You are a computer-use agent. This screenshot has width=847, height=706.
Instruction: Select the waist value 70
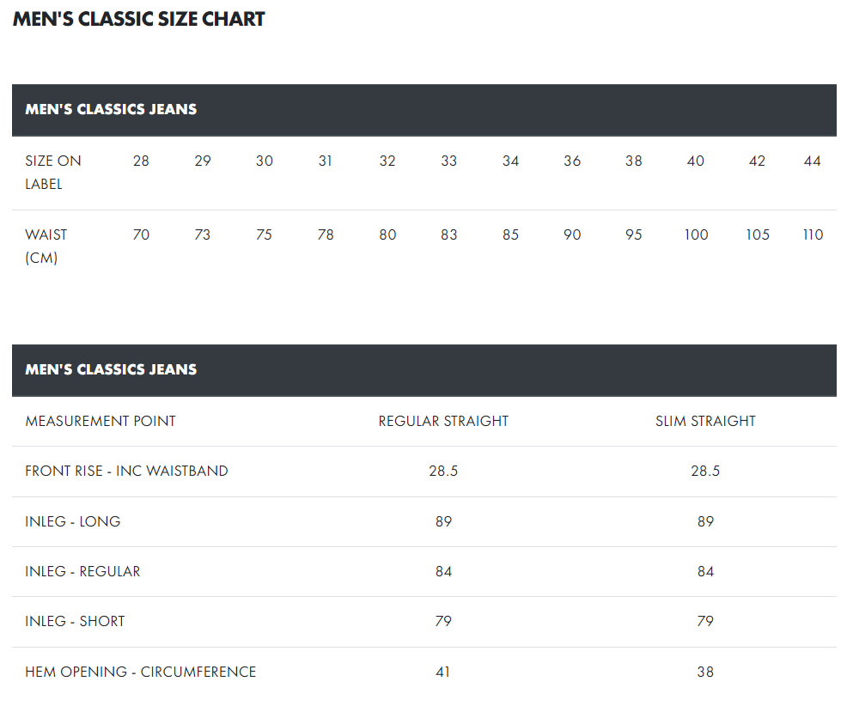click(x=141, y=234)
